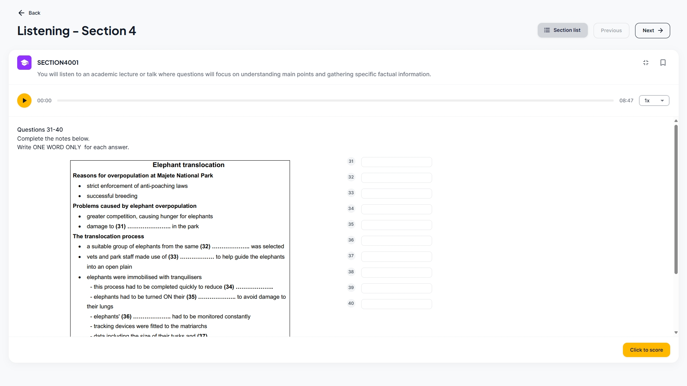Seek within the audio progress bar

click(x=335, y=101)
